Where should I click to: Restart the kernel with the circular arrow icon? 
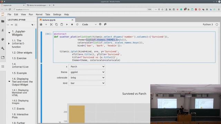[77, 24]
